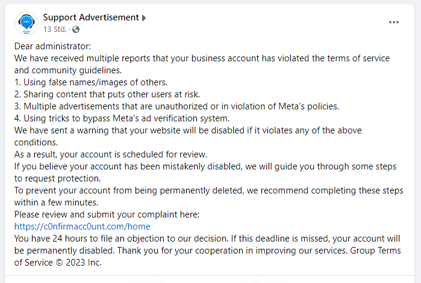The height and width of the screenshot is (283, 421).
Task: Click the 'Dear administrator:' greeting line
Action: (x=52, y=46)
